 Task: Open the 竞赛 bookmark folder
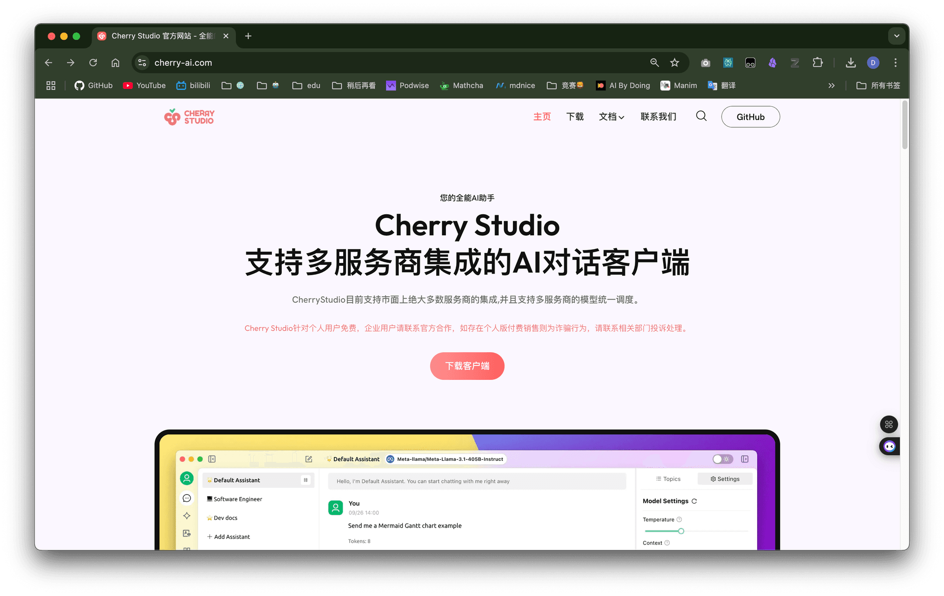565,85
